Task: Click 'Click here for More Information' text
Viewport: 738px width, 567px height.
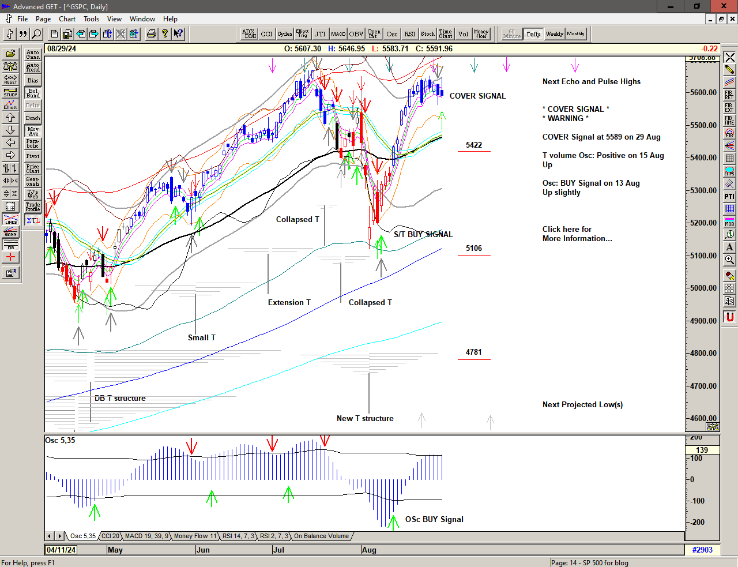Action: [x=577, y=234]
